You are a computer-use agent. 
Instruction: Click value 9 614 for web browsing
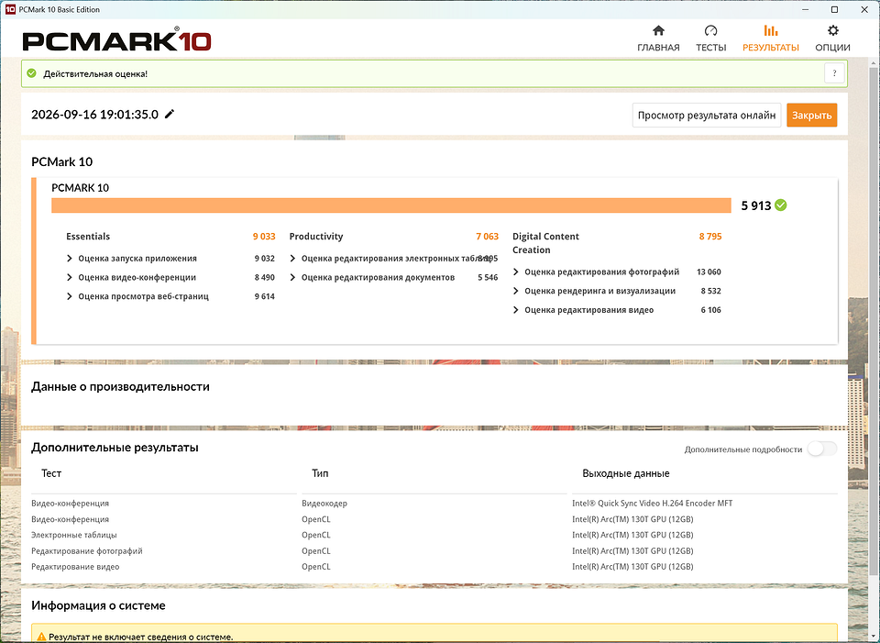tap(264, 296)
